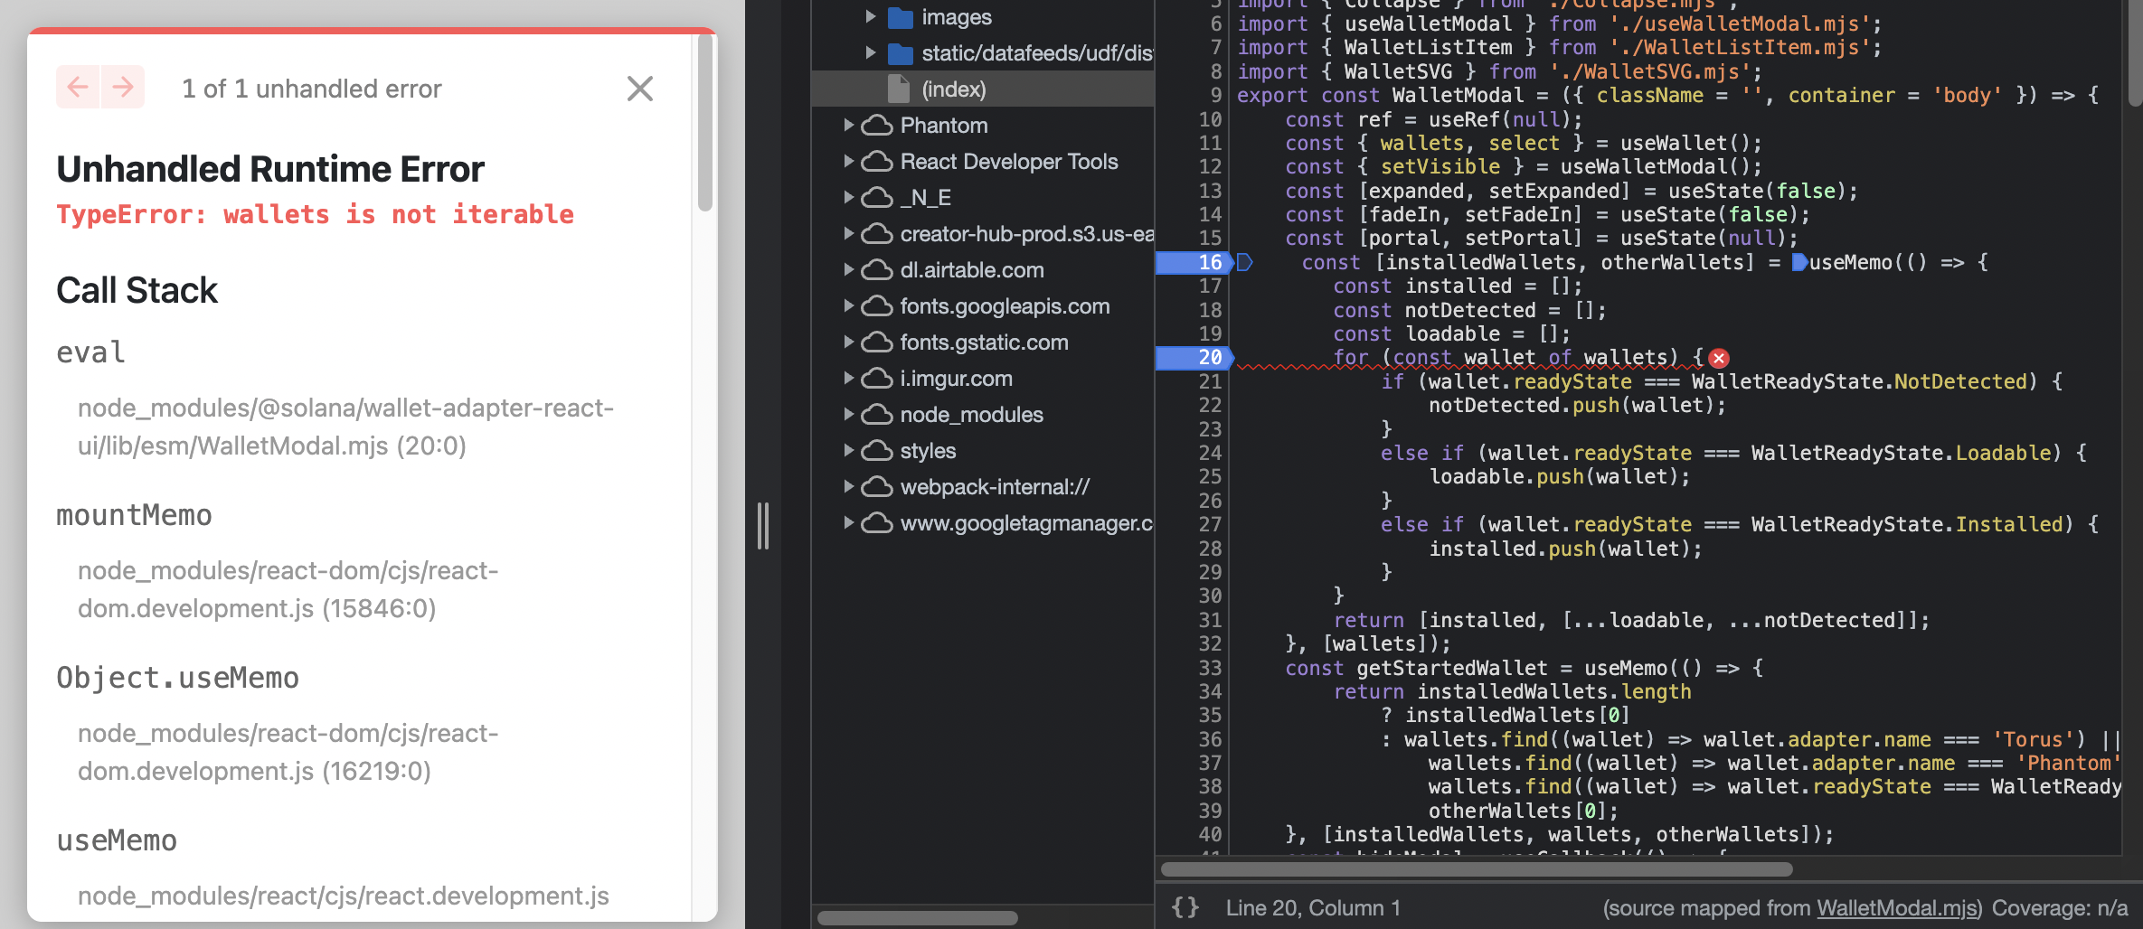Select the dl.airtable.com tree item
The image size is (2143, 929).
click(971, 269)
